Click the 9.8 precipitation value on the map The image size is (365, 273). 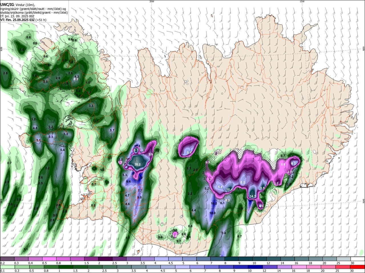click(x=263, y=188)
